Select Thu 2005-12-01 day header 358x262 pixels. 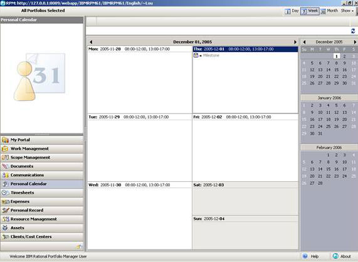coord(245,49)
